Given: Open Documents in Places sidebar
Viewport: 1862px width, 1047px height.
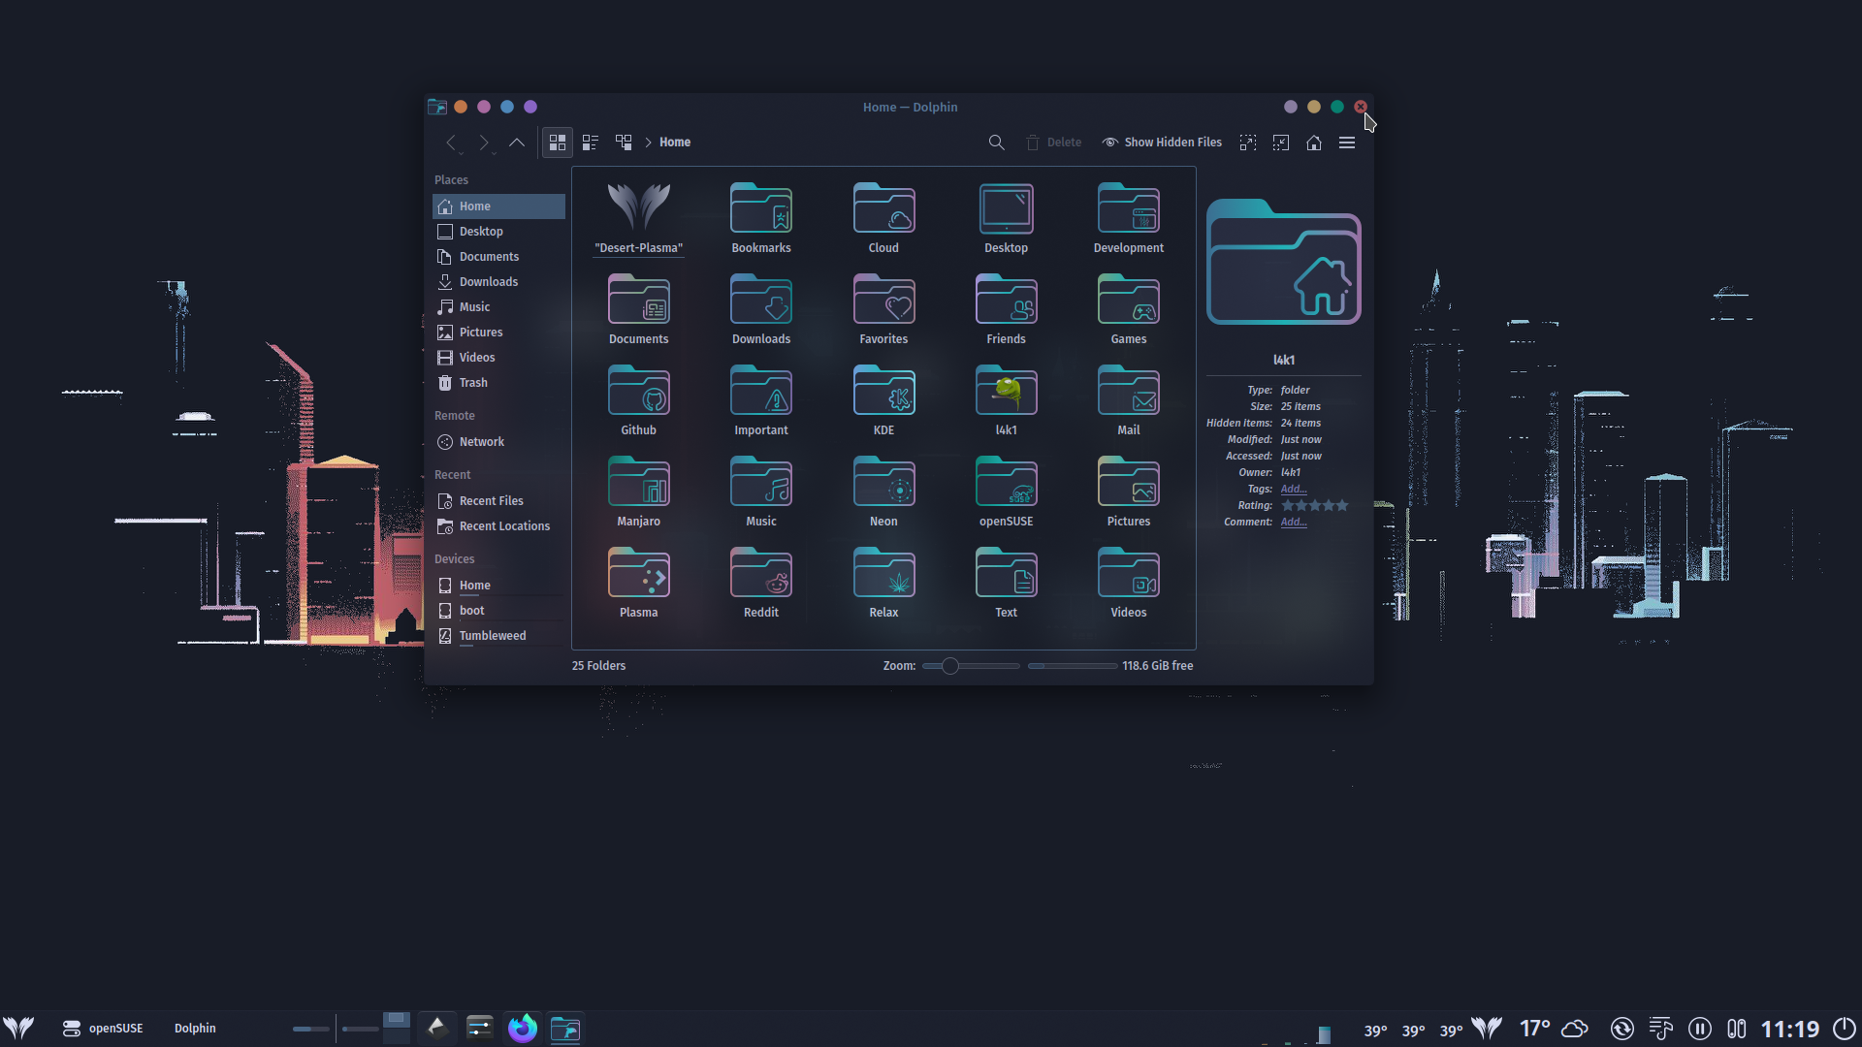Looking at the screenshot, I should [x=498, y=257].
